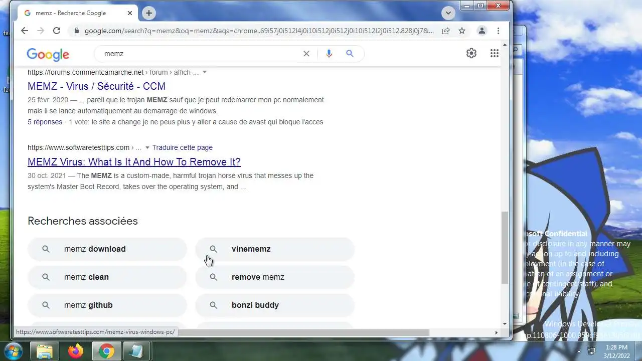Open Google apps grid
The height and width of the screenshot is (361, 642).
click(494, 53)
